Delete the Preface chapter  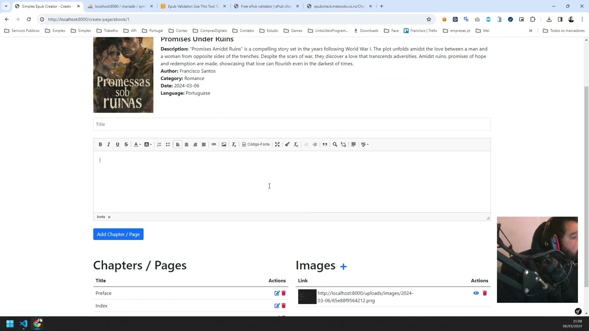283,293
